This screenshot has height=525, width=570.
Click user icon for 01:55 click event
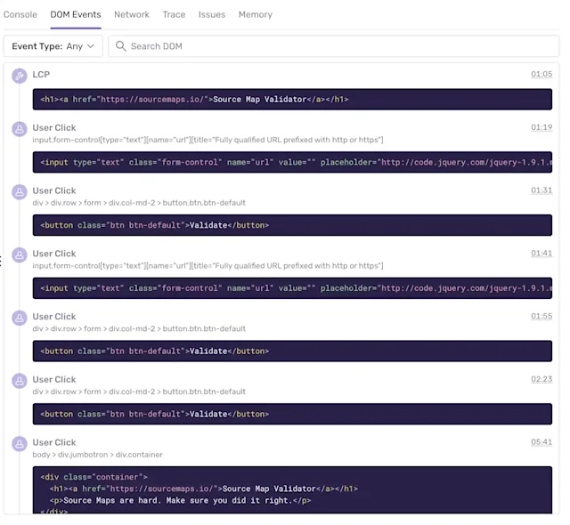[20, 318]
